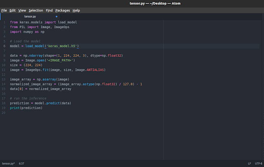The image size is (264, 167).
Task: Open the Find menu
Action: 49,10
